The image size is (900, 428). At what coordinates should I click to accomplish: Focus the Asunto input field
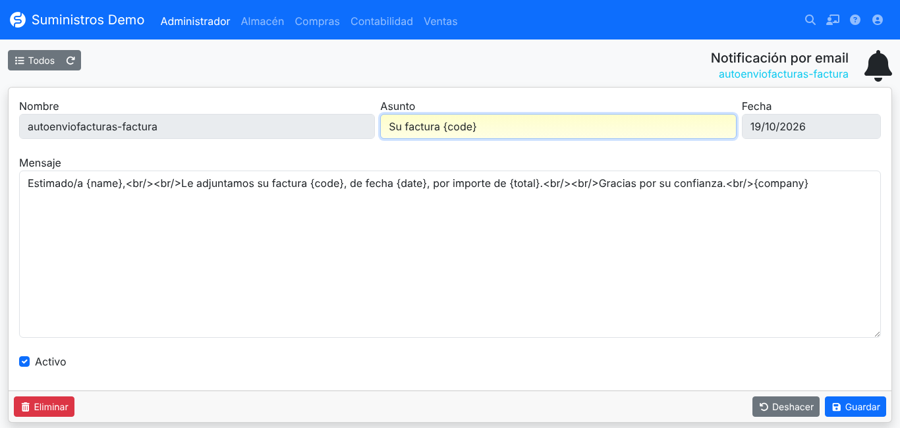tap(558, 126)
